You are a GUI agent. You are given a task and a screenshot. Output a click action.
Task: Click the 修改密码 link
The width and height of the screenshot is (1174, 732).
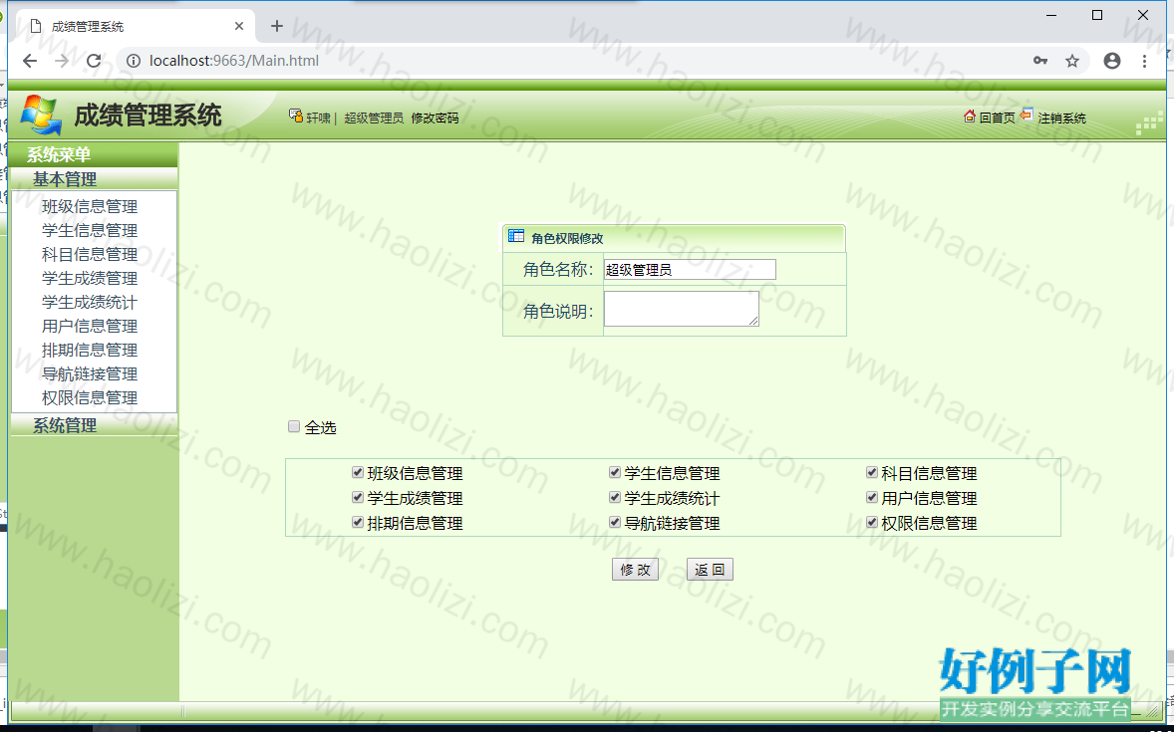point(435,119)
